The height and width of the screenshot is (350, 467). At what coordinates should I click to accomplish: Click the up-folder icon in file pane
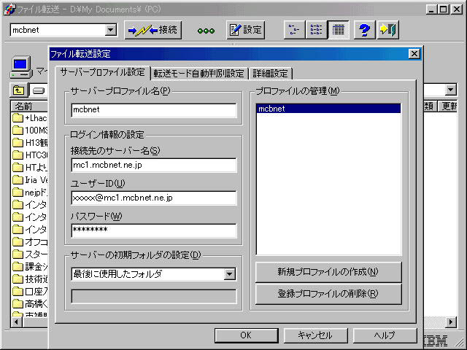pyautogui.click(x=18, y=90)
